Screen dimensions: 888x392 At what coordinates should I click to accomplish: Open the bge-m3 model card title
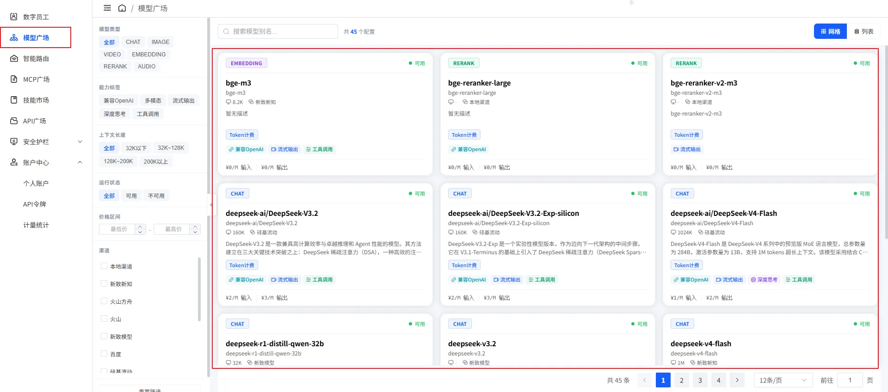(x=239, y=83)
